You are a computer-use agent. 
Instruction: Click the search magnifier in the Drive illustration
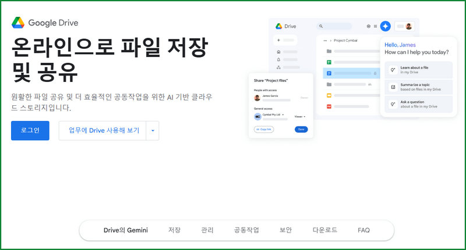(x=321, y=26)
